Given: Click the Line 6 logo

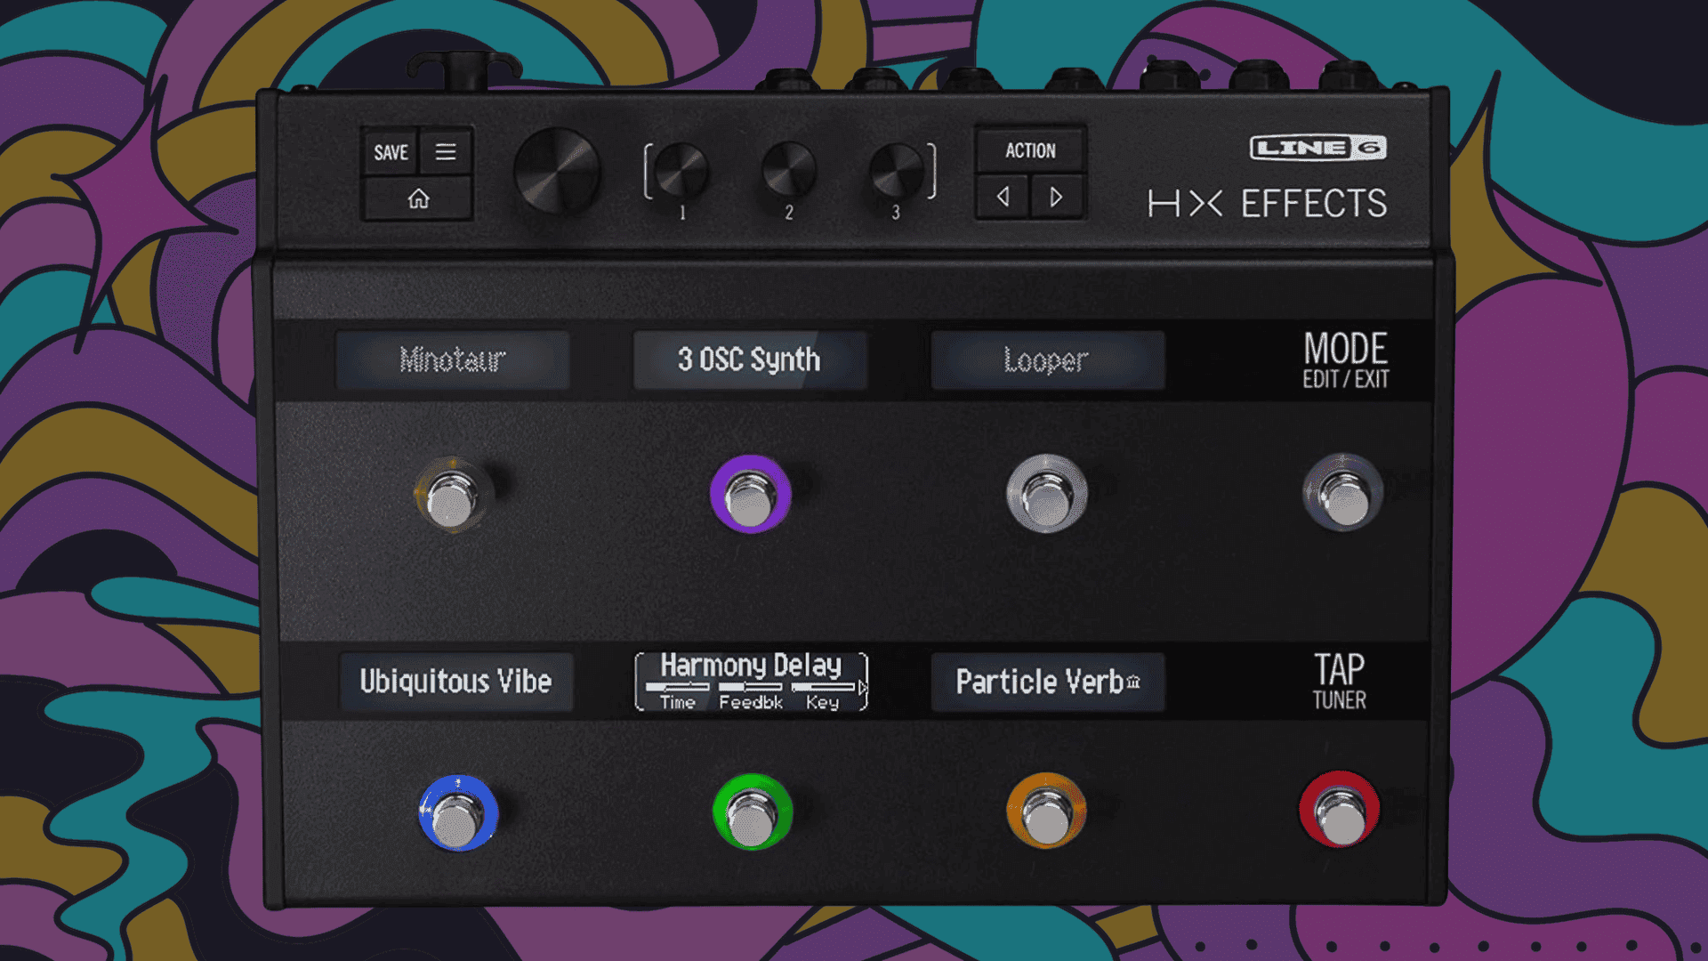Looking at the screenshot, I should coord(1317,148).
